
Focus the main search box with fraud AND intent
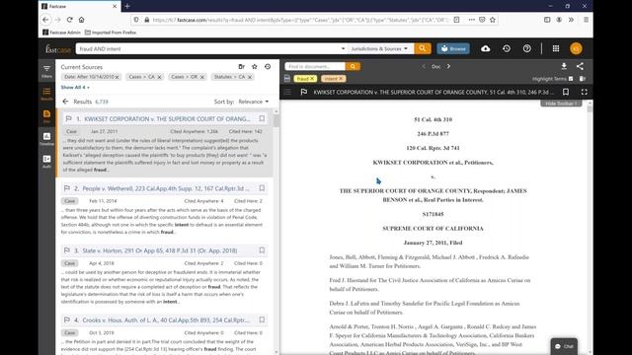click(x=208, y=48)
